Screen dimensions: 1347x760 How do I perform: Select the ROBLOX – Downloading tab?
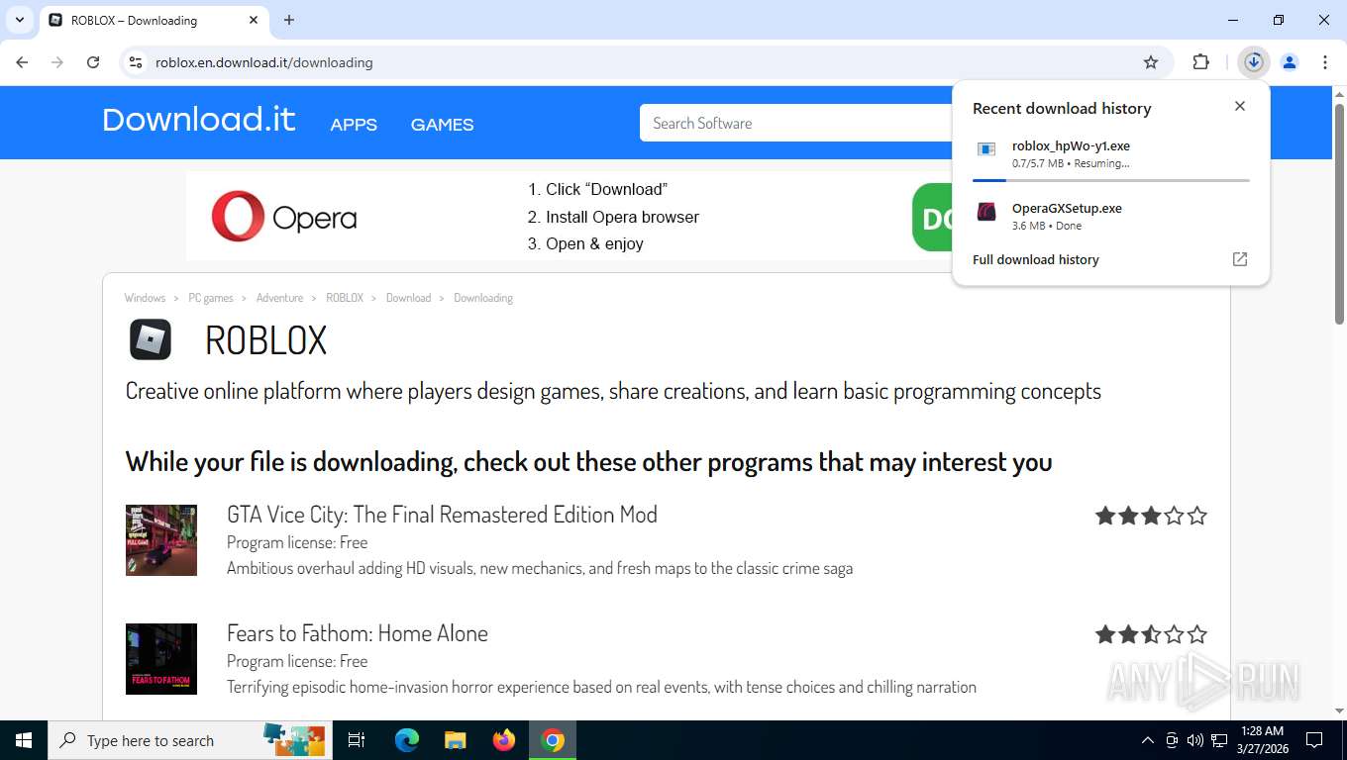pos(154,20)
